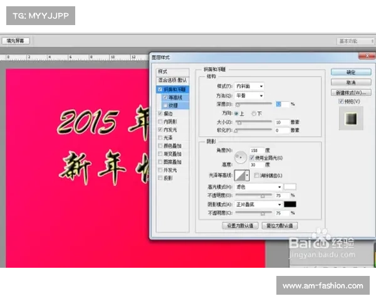Click the shading angle dial
Viewport: 376px width, 301px height.
pos(241,156)
